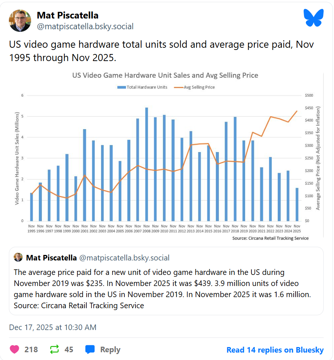
Task: Click the blue reply speech bubble icon
Action: (x=90, y=349)
